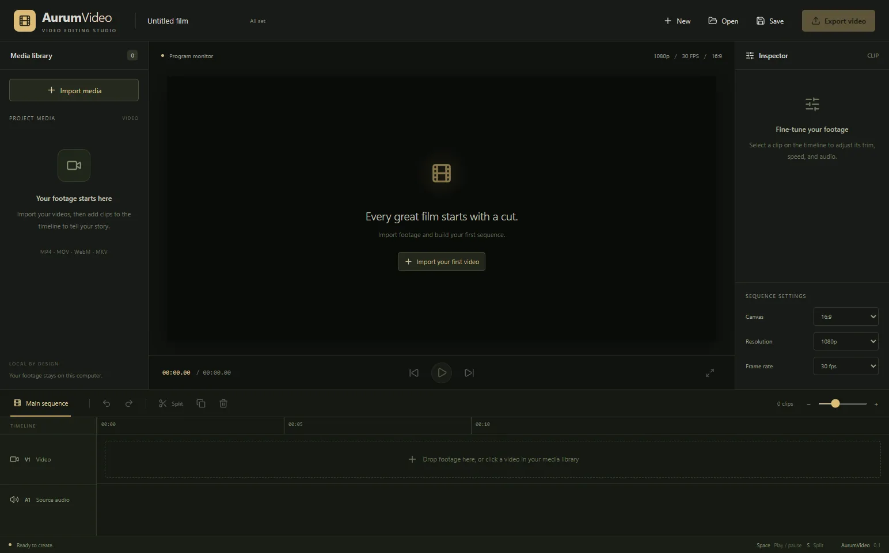Open the Resolution dropdown
889x553 pixels.
(x=846, y=341)
